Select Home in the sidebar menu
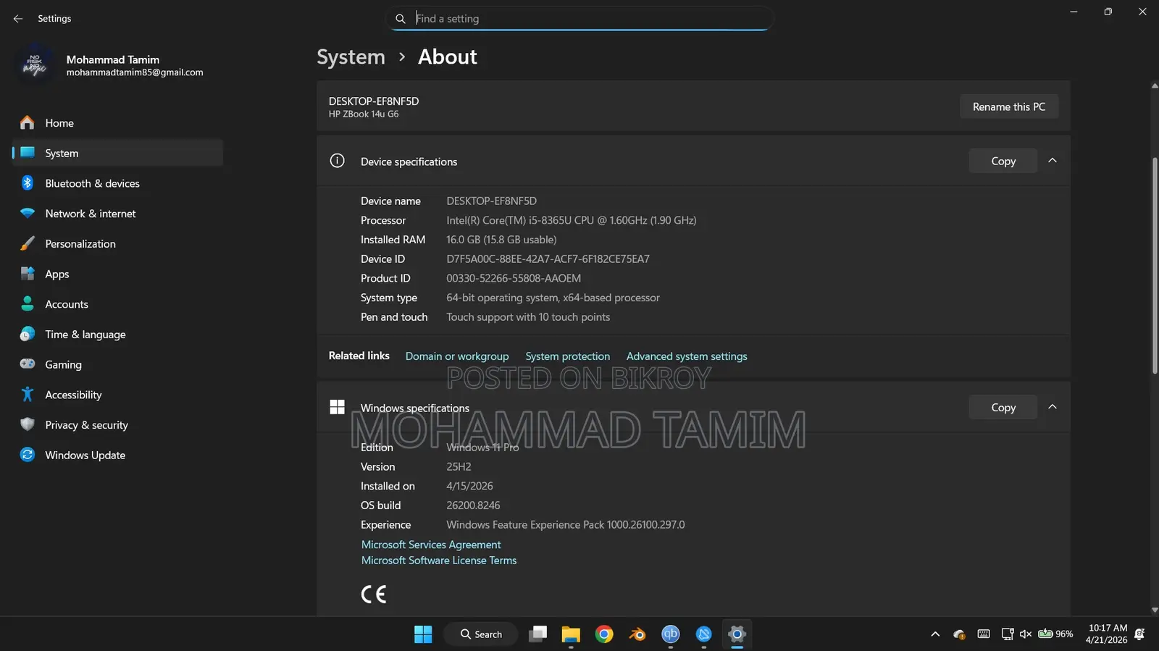1159x651 pixels. (x=117, y=123)
